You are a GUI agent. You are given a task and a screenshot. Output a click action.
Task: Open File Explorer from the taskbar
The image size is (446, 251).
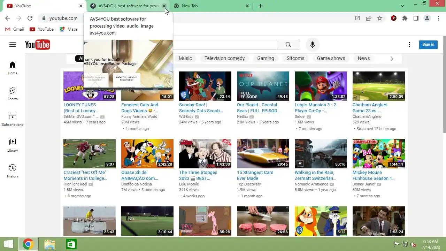click(x=49, y=244)
